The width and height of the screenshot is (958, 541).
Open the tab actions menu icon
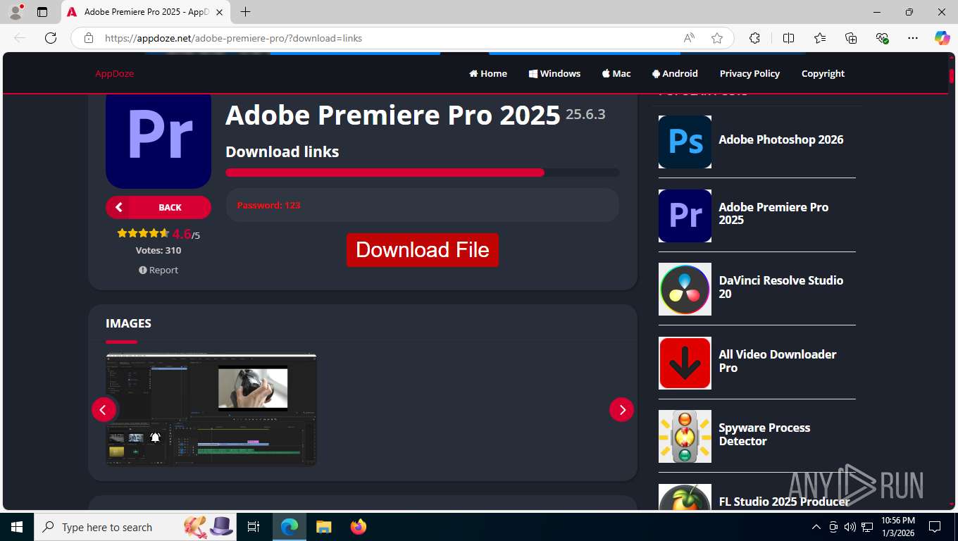pyautogui.click(x=42, y=12)
